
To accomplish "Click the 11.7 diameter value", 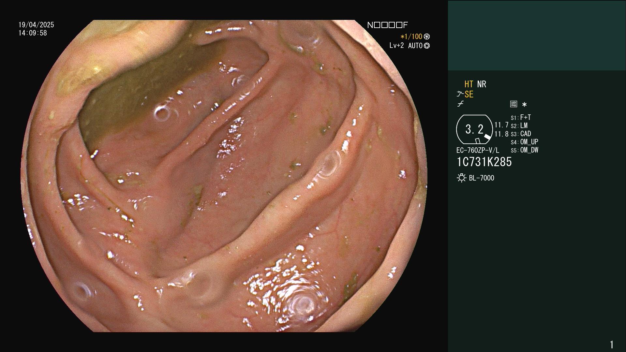I will 501,125.
